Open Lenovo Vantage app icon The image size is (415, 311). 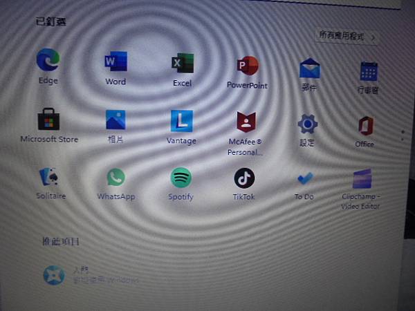tap(182, 121)
